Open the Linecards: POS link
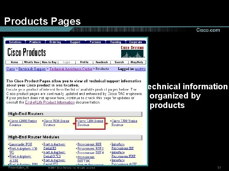229x171 pixels. coord(21,144)
